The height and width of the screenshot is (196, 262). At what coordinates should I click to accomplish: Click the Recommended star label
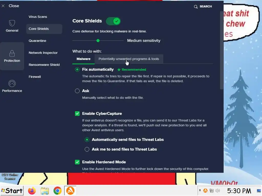(132, 69)
